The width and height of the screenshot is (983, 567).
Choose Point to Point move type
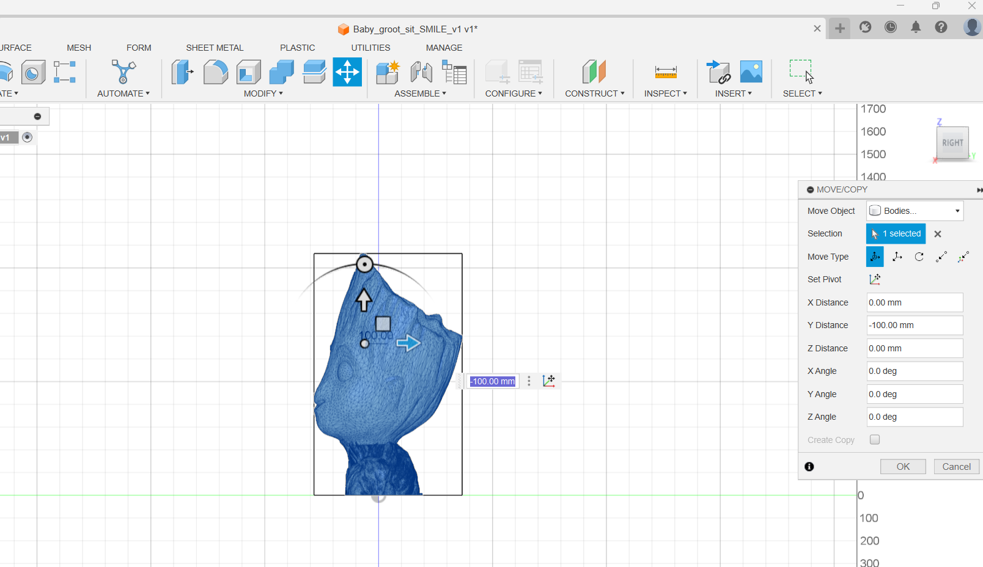[x=941, y=257]
